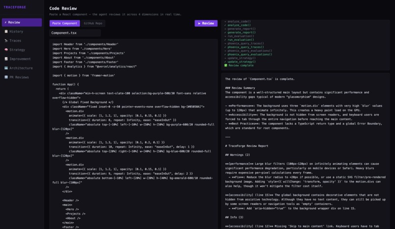
Task: Click the 'Global Fixed Background' comment line
Action: (88, 102)
